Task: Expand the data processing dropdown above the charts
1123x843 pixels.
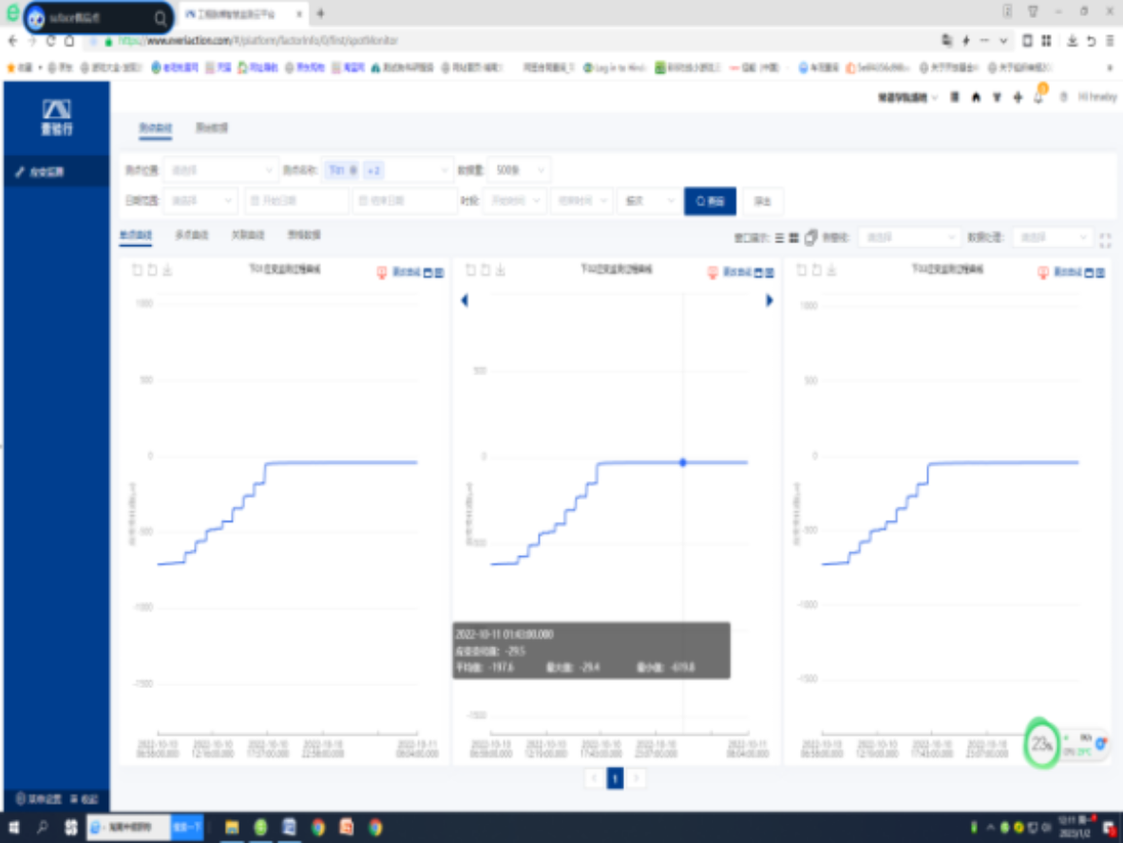Action: (1052, 237)
